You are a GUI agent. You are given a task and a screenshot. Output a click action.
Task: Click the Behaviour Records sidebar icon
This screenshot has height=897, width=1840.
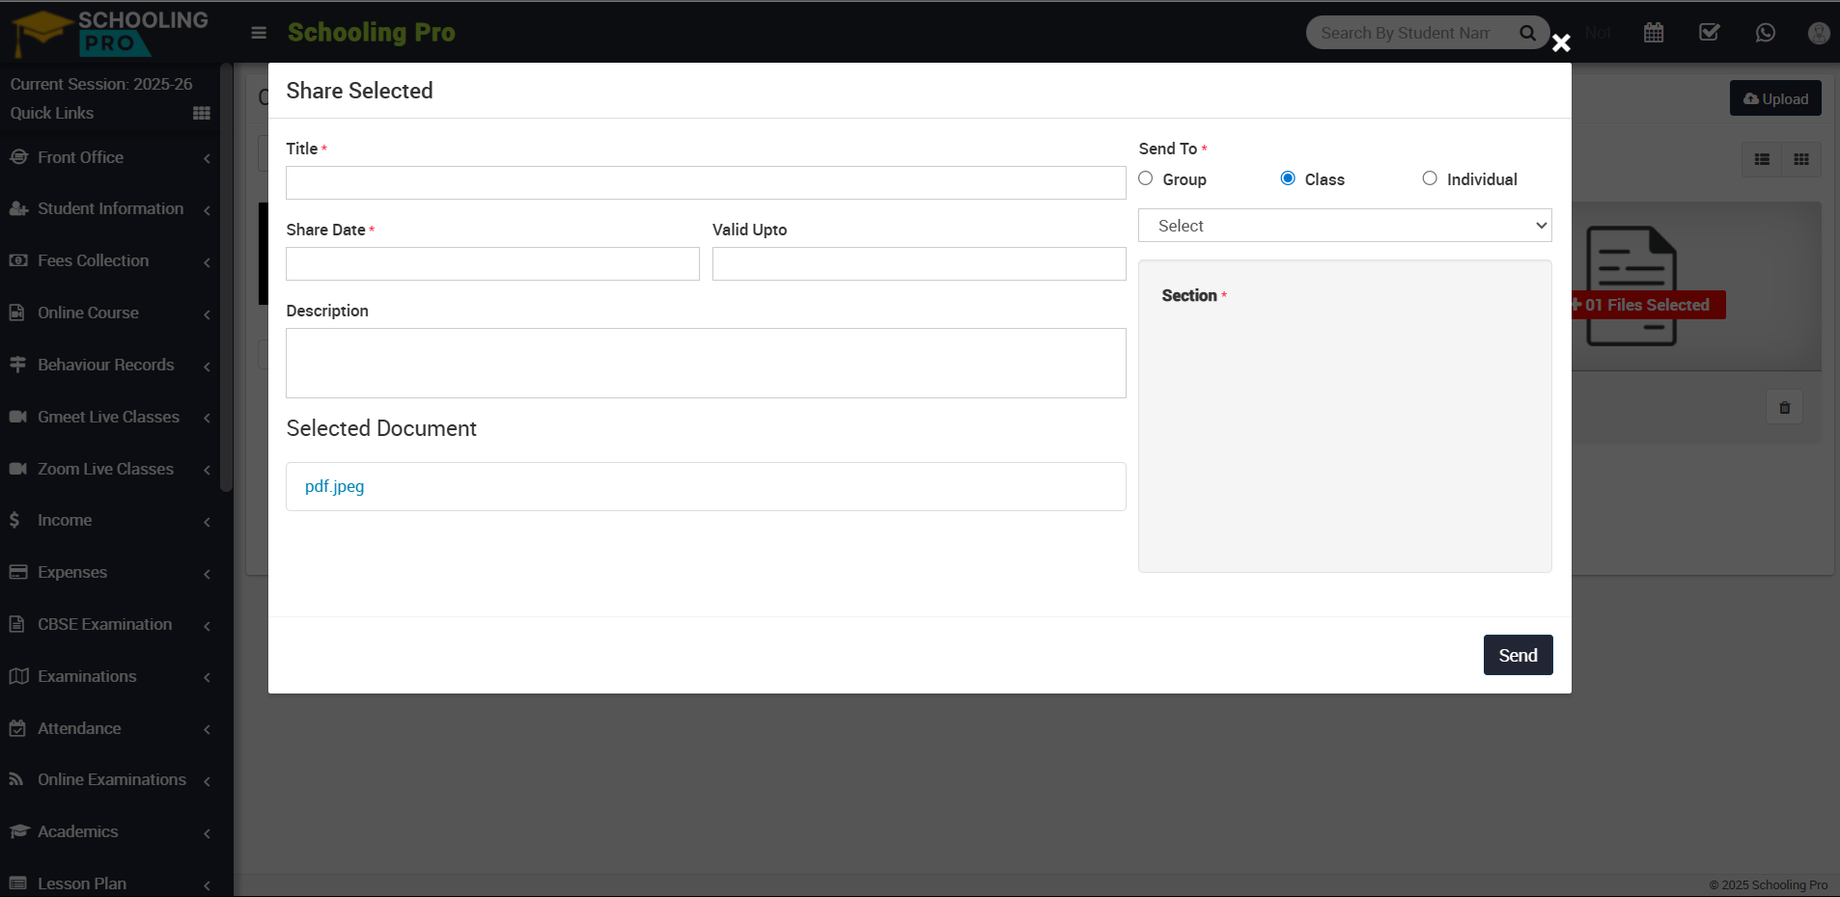pos(18,365)
